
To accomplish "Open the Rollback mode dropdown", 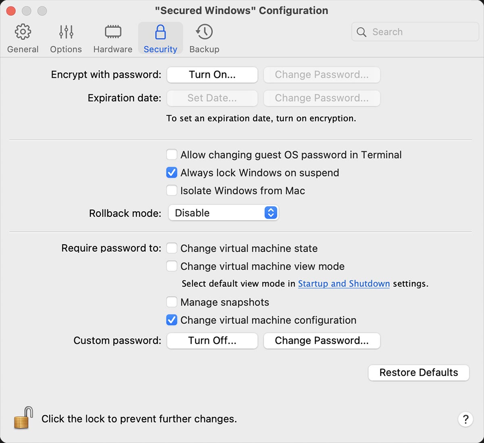I will tap(223, 213).
